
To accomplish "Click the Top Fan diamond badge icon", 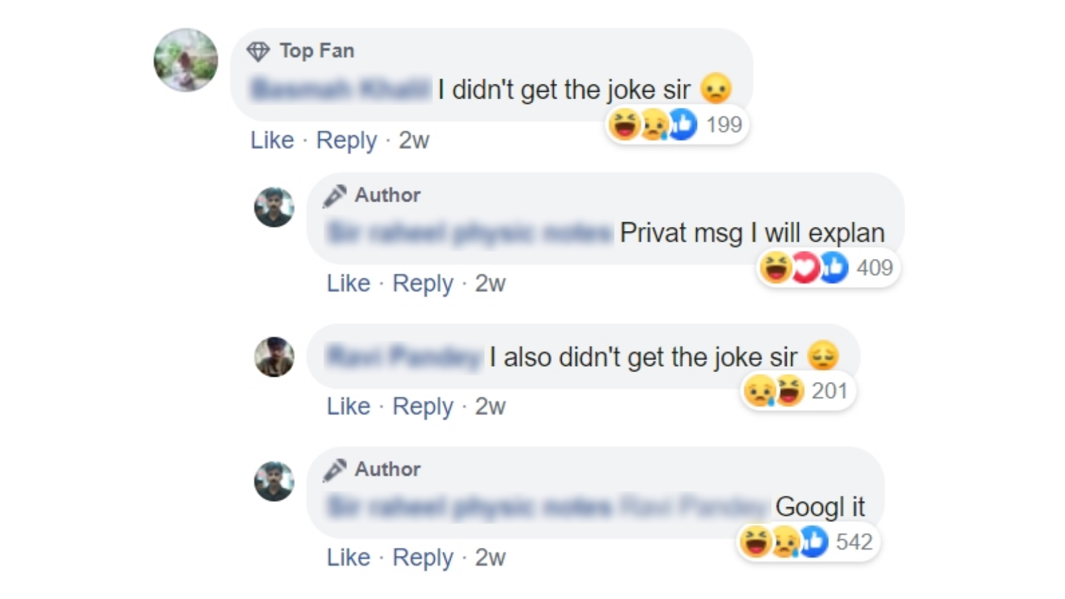I will (x=259, y=50).
